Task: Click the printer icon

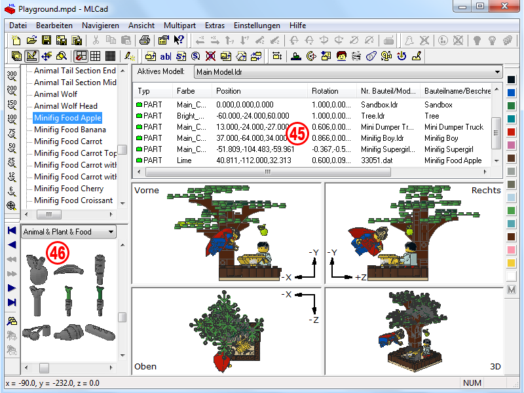Action: [x=145, y=41]
